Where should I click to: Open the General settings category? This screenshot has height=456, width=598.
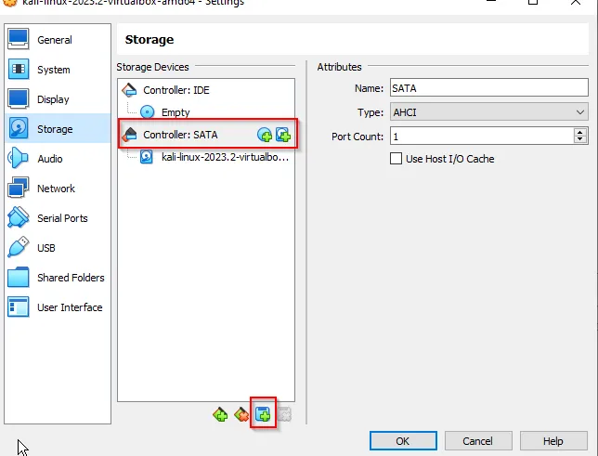pyautogui.click(x=55, y=40)
